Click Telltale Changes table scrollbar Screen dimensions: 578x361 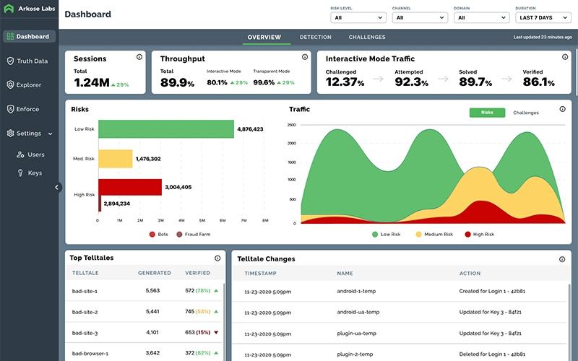tap(569, 322)
